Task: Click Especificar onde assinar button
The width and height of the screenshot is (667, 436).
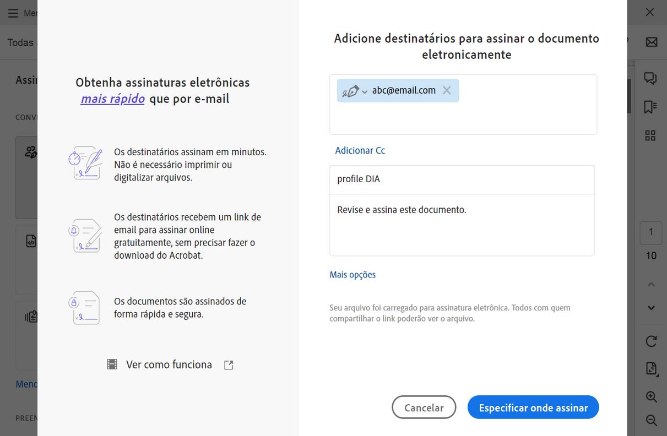Action: 533,407
